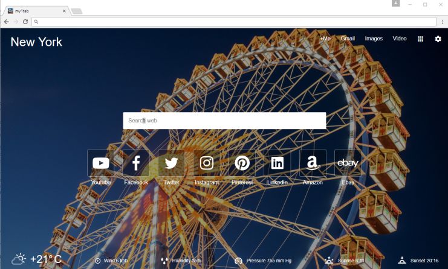Click the search magnifier in the address bar
448x269 pixels.
pyautogui.click(x=36, y=22)
